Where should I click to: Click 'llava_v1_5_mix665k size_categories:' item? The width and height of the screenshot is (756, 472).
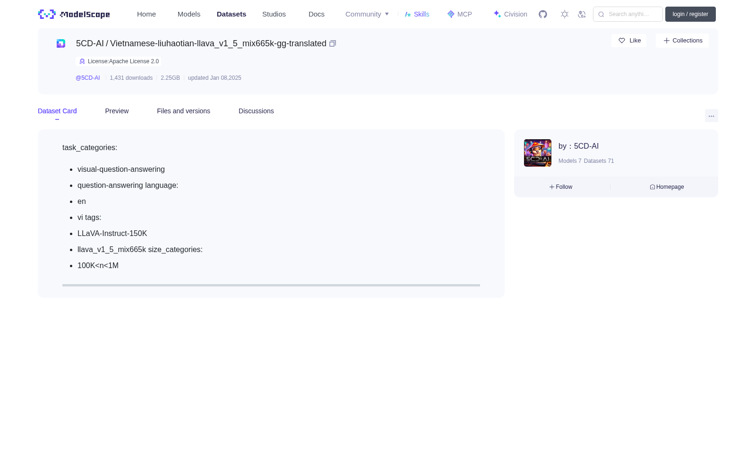(140, 250)
